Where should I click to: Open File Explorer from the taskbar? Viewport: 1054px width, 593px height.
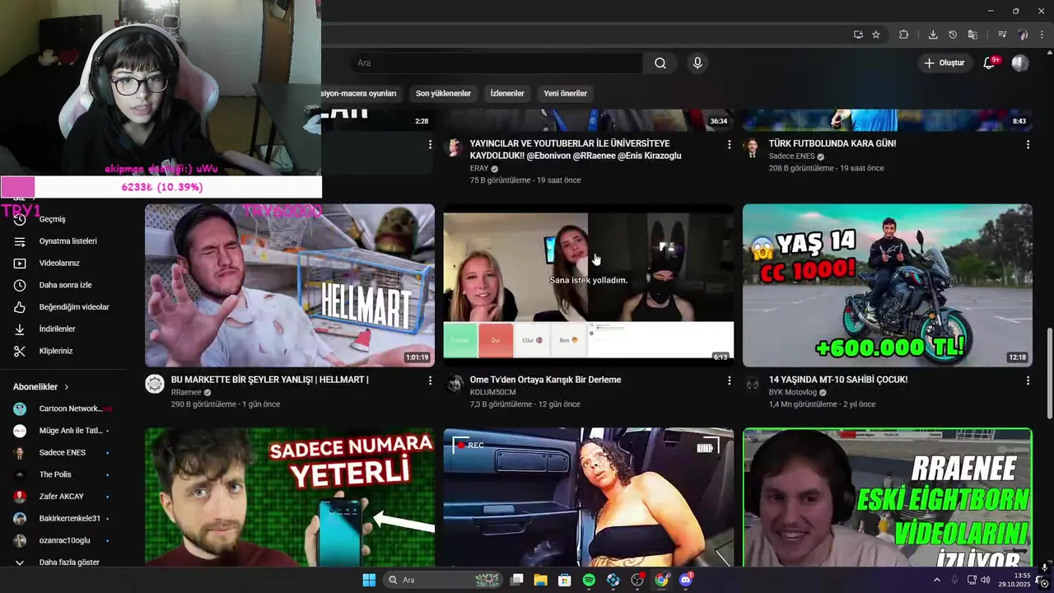point(540,580)
